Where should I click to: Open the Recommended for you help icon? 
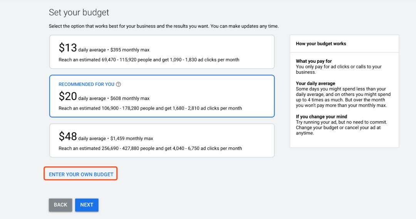pyautogui.click(x=118, y=84)
